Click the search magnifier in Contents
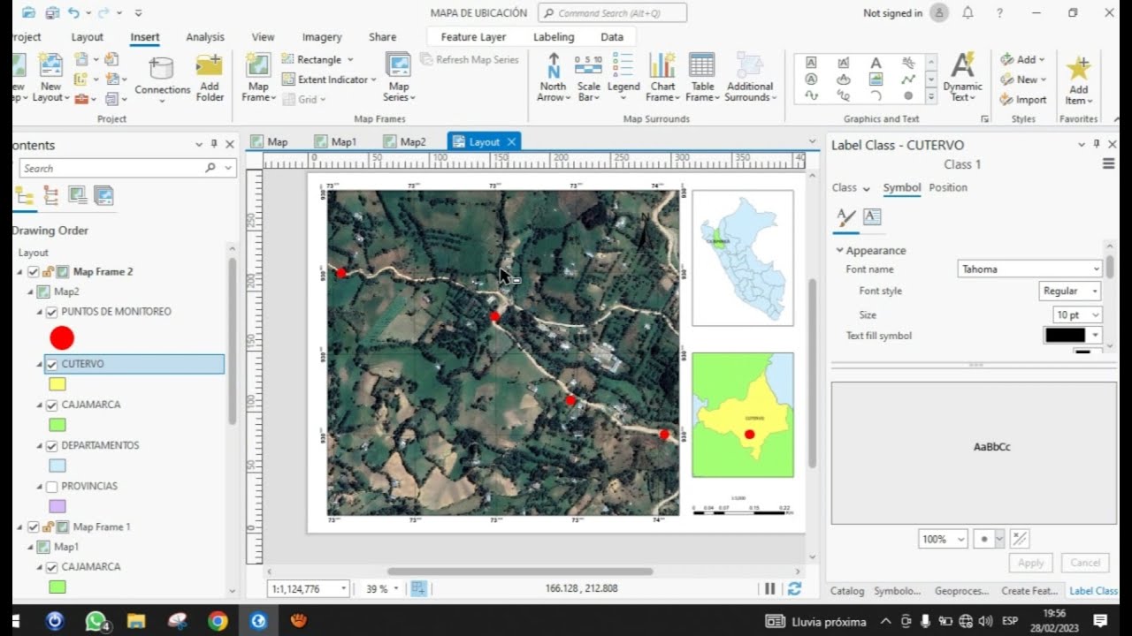The width and height of the screenshot is (1132, 636). pos(210,168)
